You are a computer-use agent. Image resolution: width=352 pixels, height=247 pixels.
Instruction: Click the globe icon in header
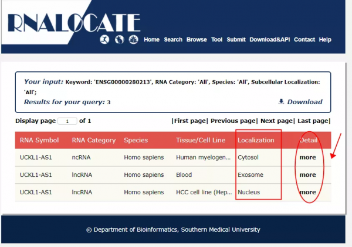(x=119, y=39)
